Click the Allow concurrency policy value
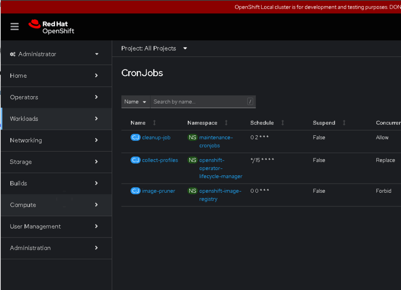The height and width of the screenshot is (290, 401). [382, 137]
